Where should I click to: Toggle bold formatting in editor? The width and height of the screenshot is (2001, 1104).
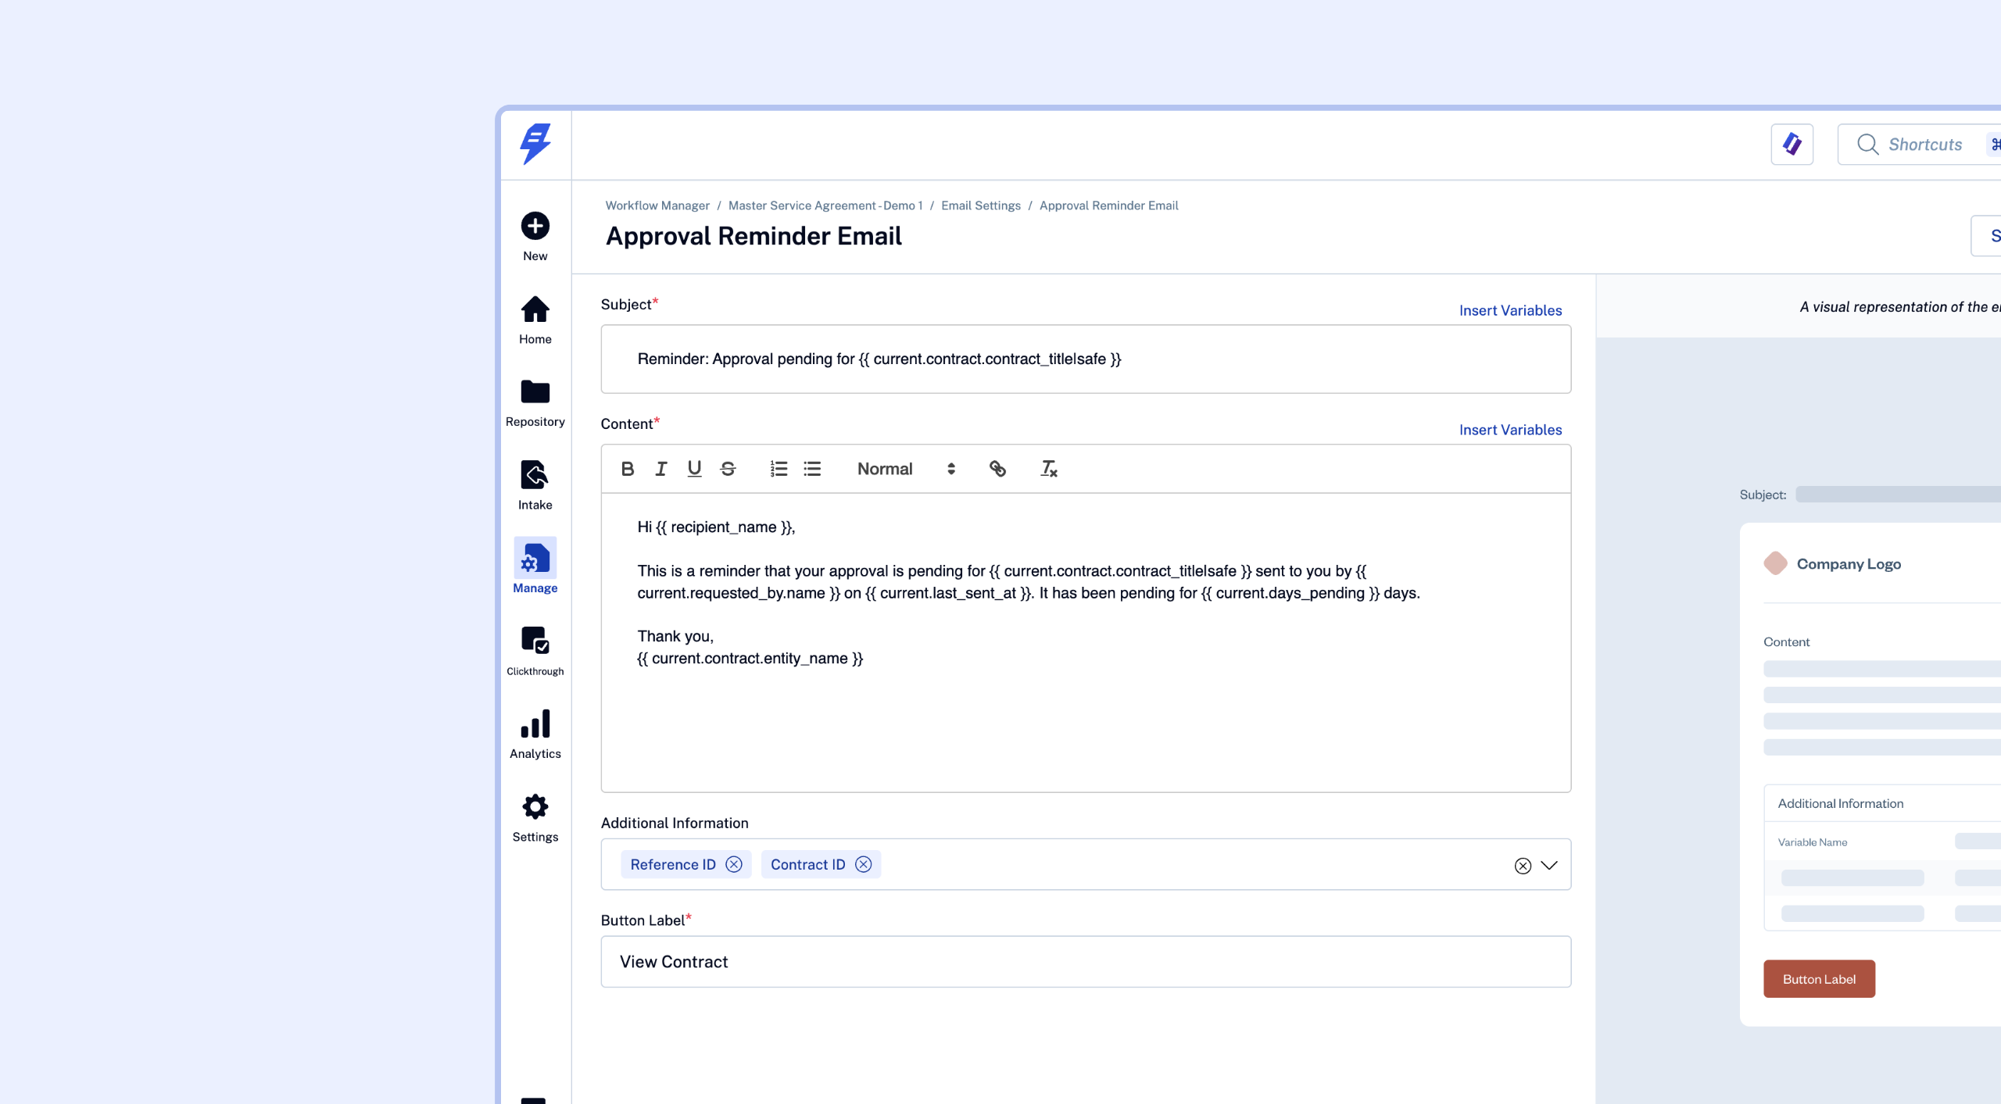[x=627, y=469]
